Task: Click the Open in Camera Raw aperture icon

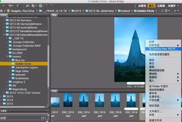Action: [x=41, y=5]
